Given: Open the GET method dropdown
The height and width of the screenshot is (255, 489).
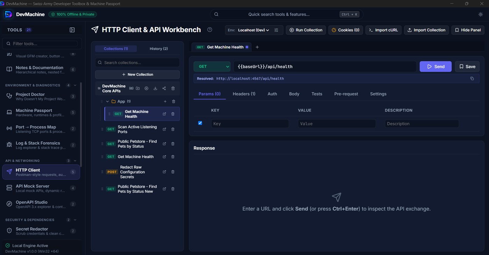Looking at the screenshot, I should point(212,67).
